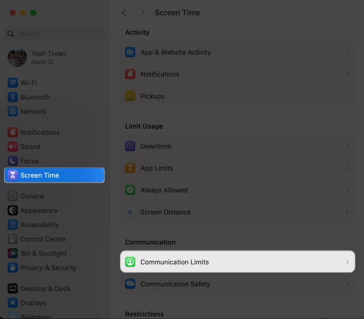Click the Sound speaker icon

tap(13, 146)
